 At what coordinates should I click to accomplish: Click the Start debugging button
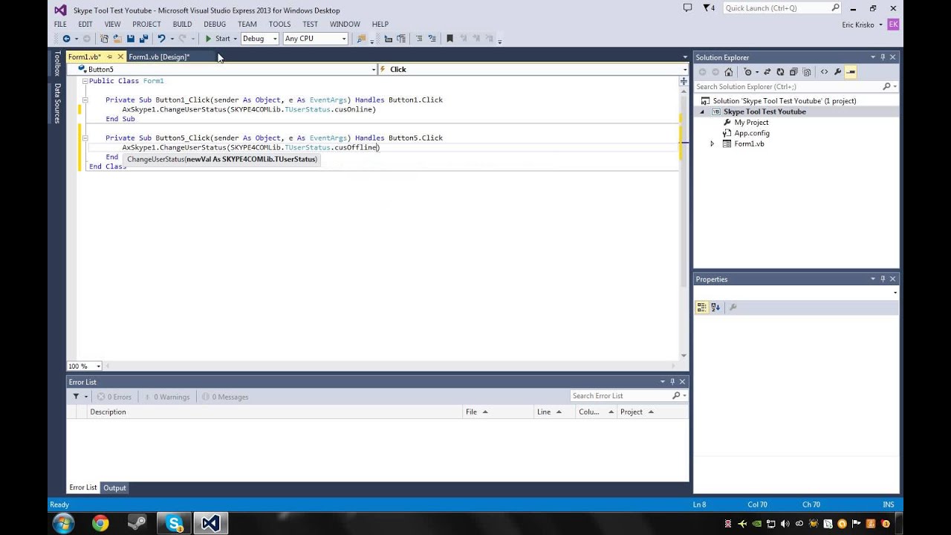pyautogui.click(x=218, y=39)
